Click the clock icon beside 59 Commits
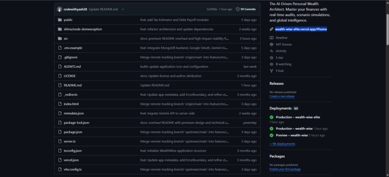Screen dimensions: 389x177 237,9
